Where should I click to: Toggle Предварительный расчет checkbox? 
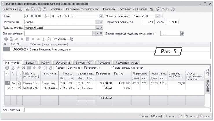click(110, 68)
